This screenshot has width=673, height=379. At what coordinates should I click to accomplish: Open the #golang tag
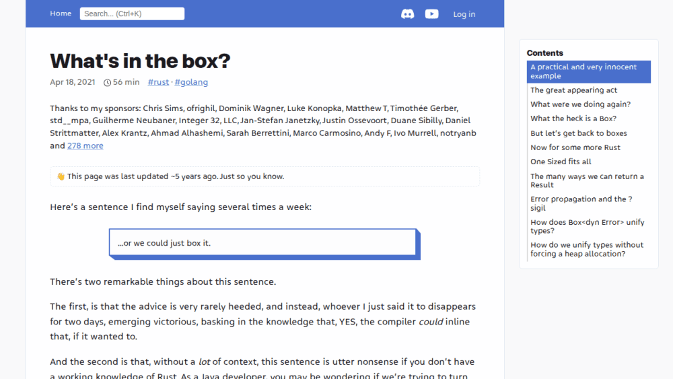[191, 82]
